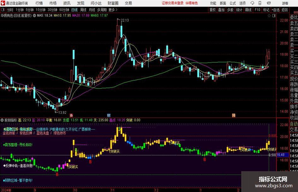Click the blue 财 event marker
Screen dimensions: 298x192
[x=109, y=115]
